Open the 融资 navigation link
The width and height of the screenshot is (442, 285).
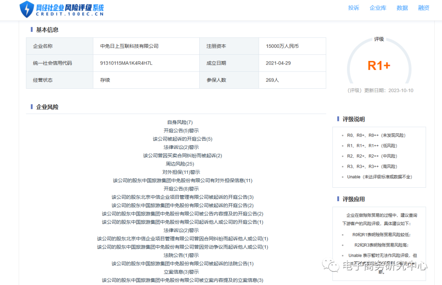click(x=423, y=8)
